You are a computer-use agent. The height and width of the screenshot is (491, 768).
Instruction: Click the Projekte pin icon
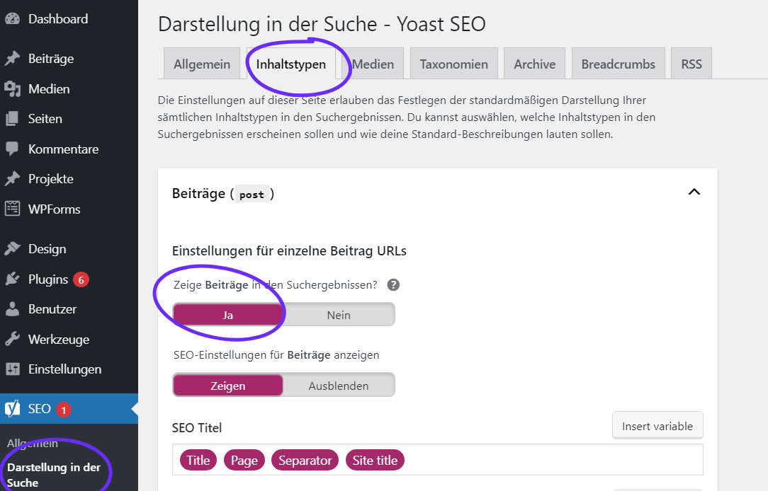12,179
